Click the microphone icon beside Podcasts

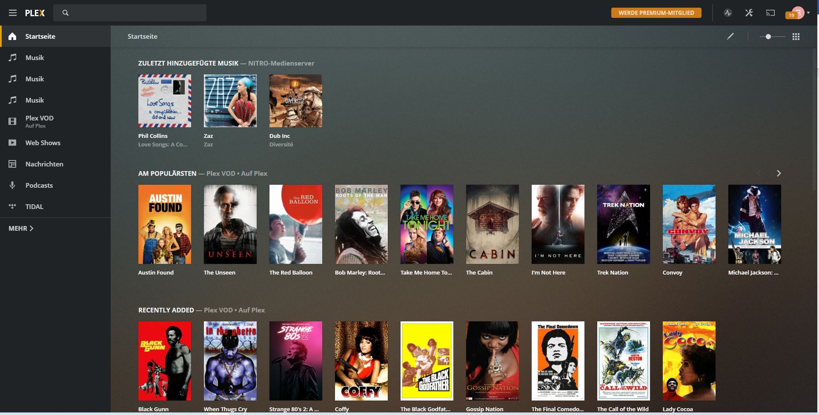coord(12,185)
